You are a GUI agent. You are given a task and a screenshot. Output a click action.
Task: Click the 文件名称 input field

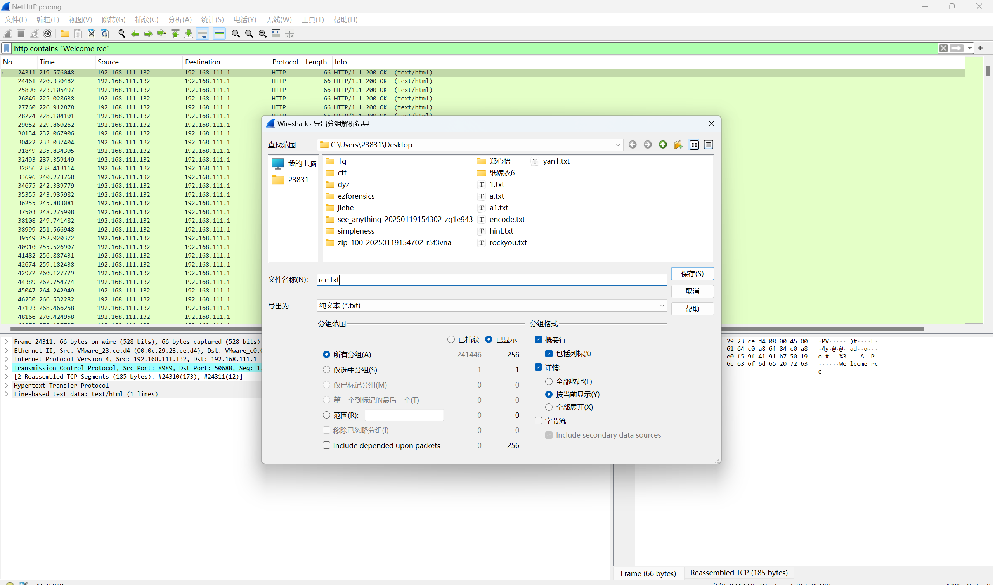[492, 280]
